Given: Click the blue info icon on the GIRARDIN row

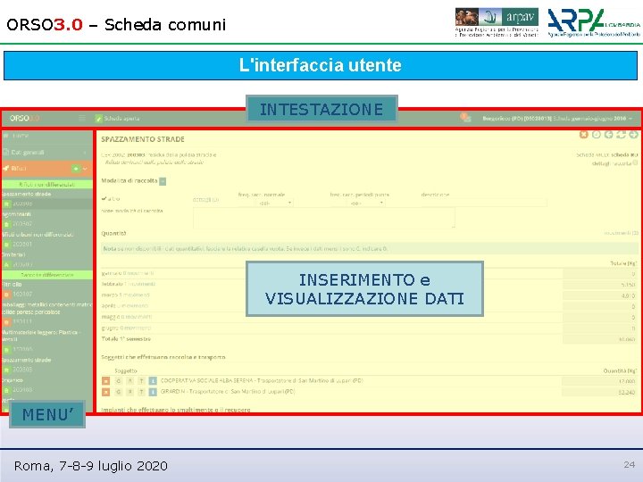Looking at the screenshot, I should [153, 392].
